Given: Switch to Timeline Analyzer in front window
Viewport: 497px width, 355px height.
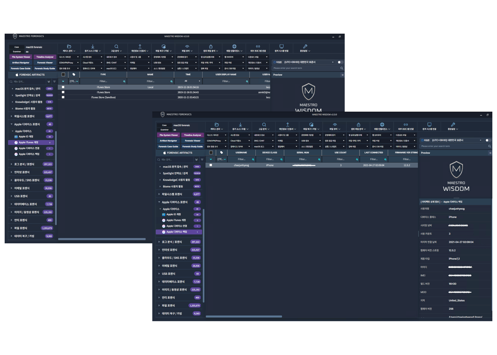Looking at the screenshot, I should 192,135.
